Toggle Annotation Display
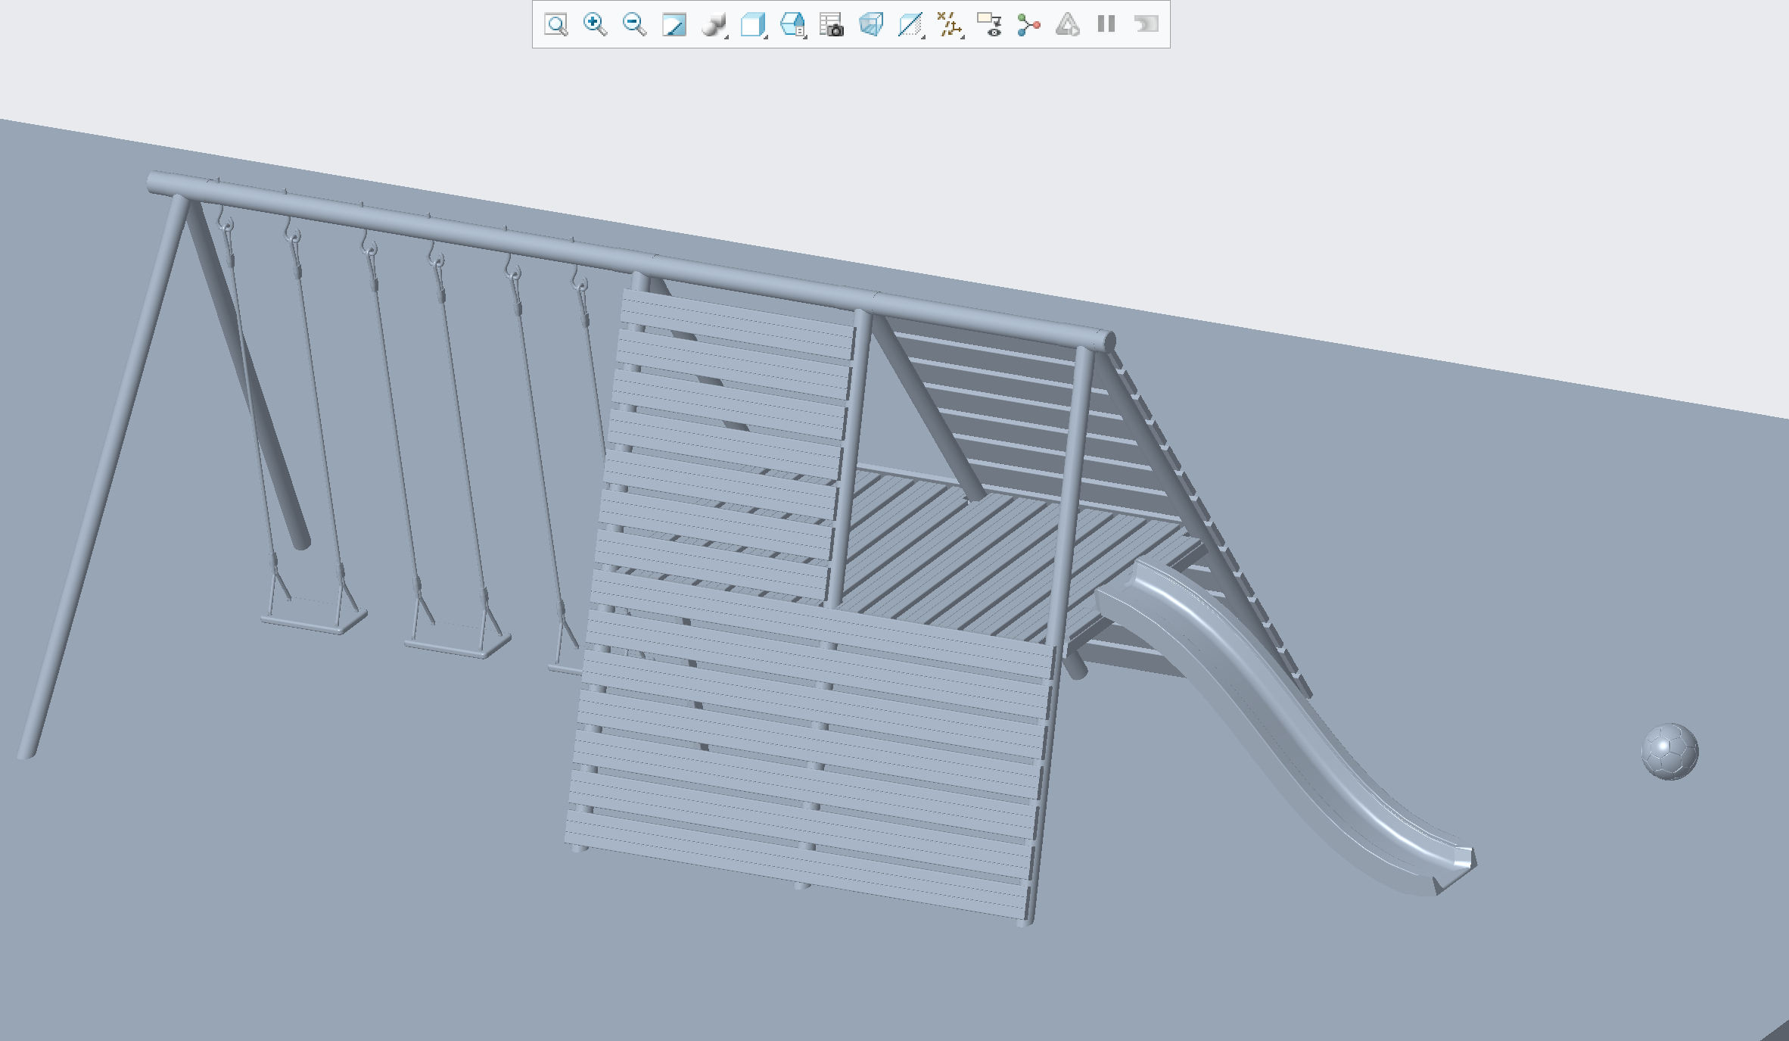Image resolution: width=1789 pixels, height=1041 pixels. (989, 25)
